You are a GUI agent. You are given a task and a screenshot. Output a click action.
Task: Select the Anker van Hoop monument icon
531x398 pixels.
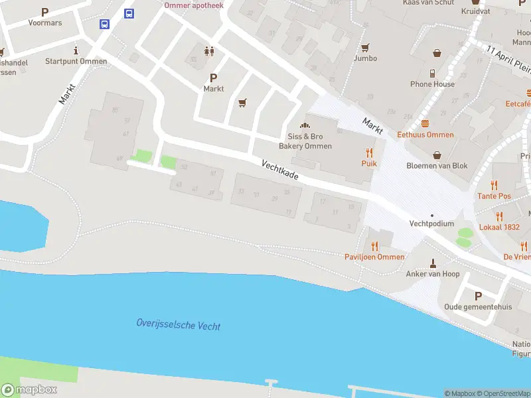[433, 263]
